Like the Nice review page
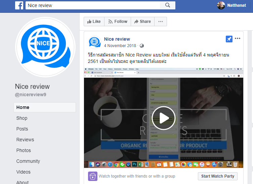This screenshot has height=184, width=253. 94,22
